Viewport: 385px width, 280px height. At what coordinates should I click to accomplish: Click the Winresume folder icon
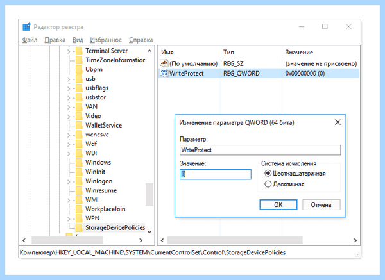click(x=79, y=190)
